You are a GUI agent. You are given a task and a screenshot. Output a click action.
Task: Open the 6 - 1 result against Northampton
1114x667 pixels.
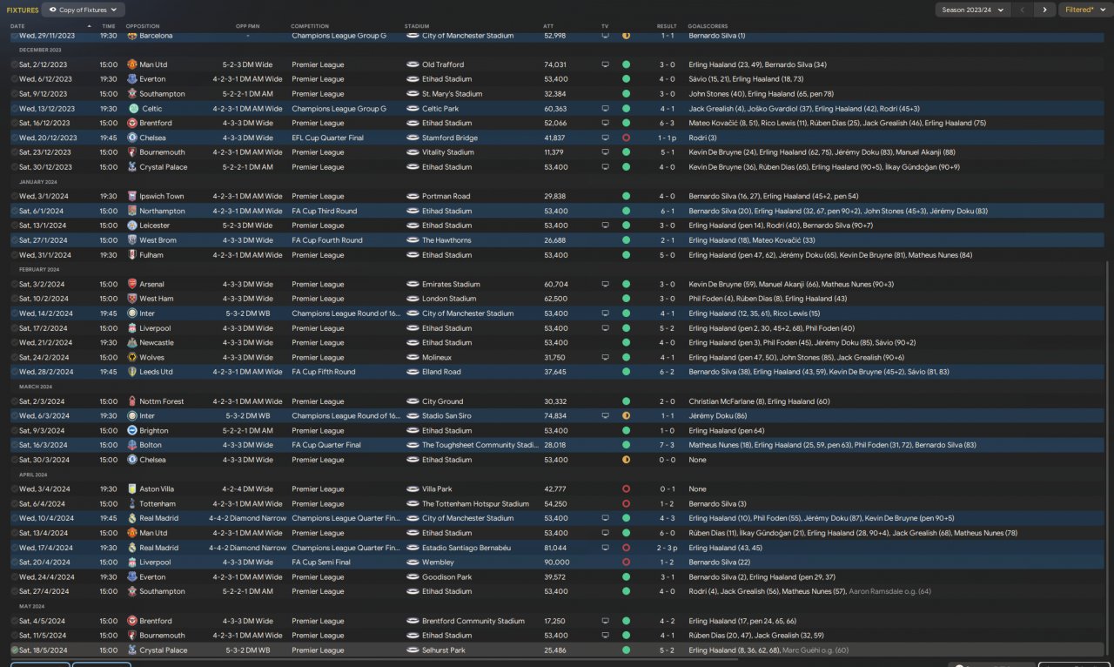click(x=667, y=212)
